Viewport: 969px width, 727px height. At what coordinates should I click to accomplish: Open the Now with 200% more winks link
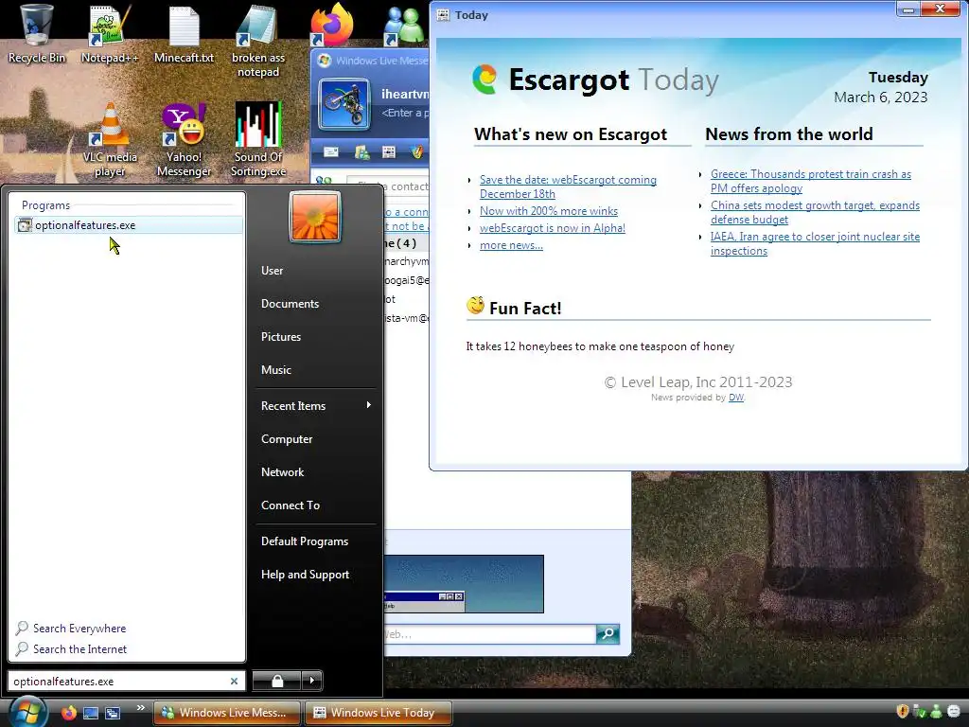pos(549,211)
